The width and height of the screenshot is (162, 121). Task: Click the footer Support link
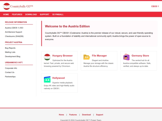[x=100, y=115]
